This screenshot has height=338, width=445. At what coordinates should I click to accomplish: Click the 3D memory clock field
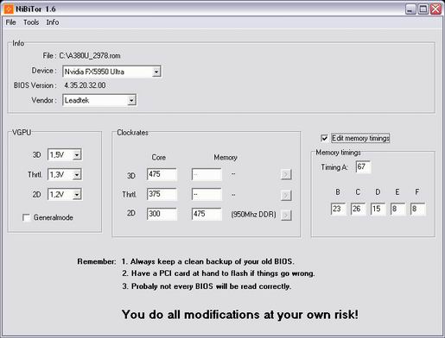(x=207, y=174)
